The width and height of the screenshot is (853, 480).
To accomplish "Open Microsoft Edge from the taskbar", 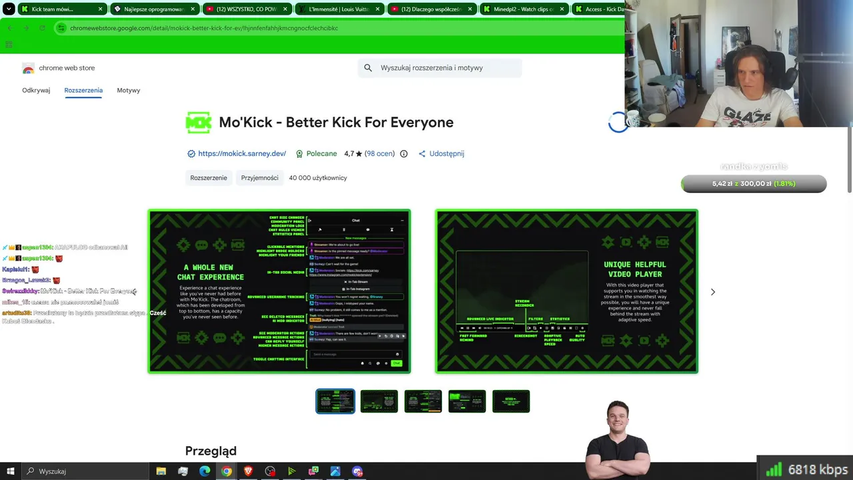I will pos(205,471).
